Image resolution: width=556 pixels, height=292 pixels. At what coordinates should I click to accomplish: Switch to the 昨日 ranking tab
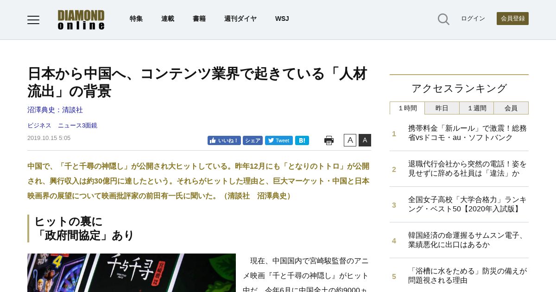[x=442, y=108]
